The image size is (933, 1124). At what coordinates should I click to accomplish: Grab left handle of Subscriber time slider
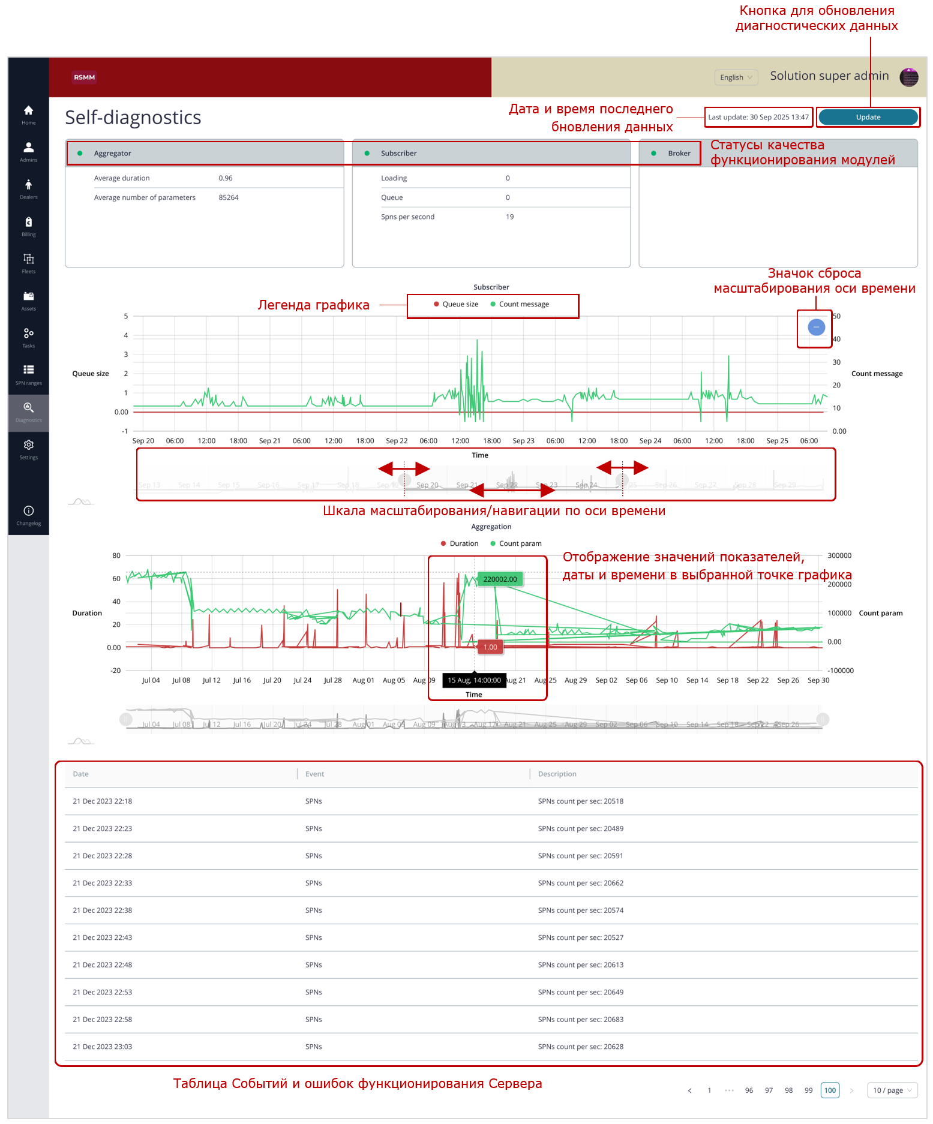click(x=404, y=479)
